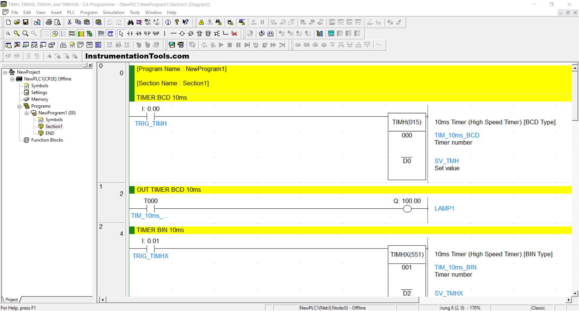Zoom in with the magnifier icon
The height and width of the screenshot is (311, 579).
(26, 34)
